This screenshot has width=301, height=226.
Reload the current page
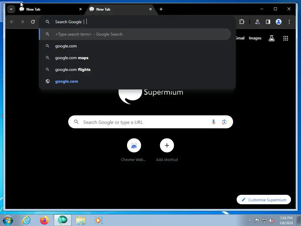33,22
